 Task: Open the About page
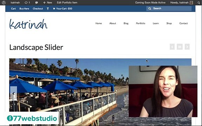tap(113, 23)
